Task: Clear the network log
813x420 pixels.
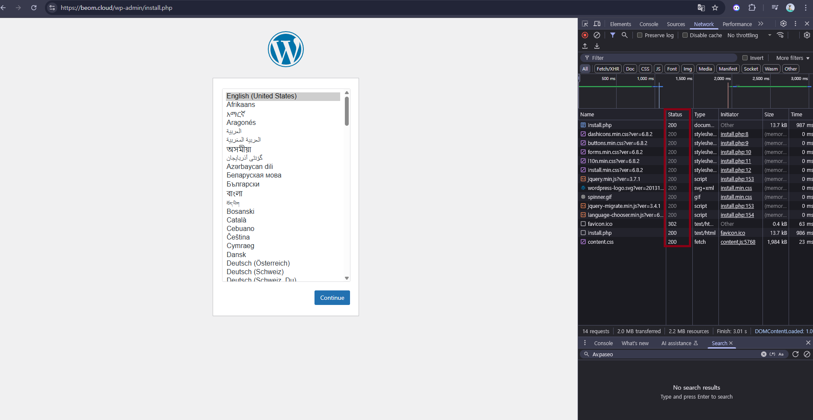Action: click(597, 35)
